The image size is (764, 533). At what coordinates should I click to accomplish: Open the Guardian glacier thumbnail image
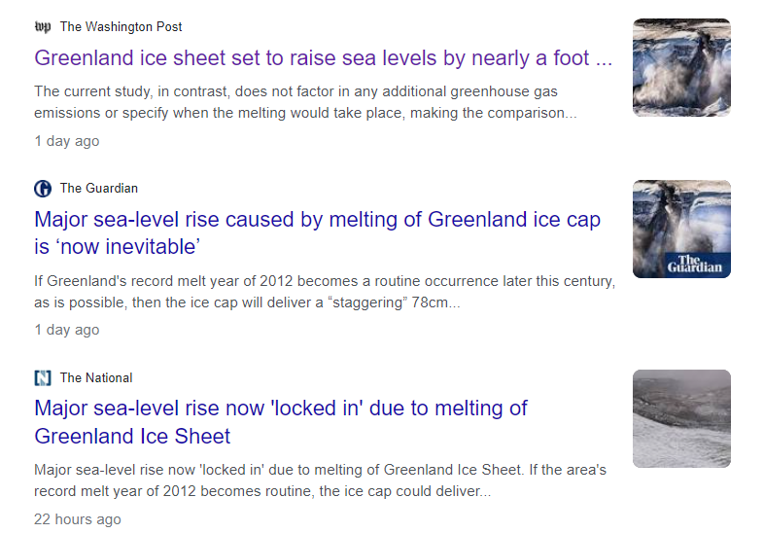[681, 230]
